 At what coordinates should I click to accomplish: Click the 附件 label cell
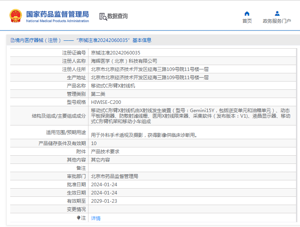point(49,152)
